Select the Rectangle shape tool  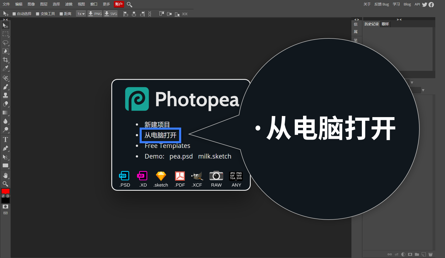point(5,166)
